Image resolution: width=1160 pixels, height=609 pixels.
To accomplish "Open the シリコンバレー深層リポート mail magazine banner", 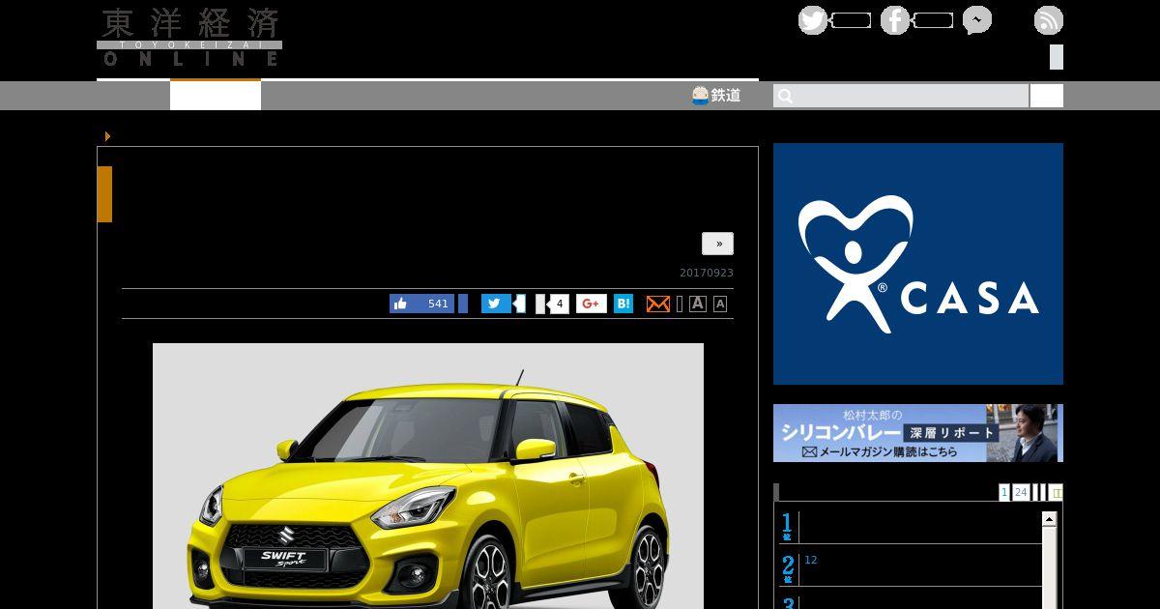I will [918, 433].
